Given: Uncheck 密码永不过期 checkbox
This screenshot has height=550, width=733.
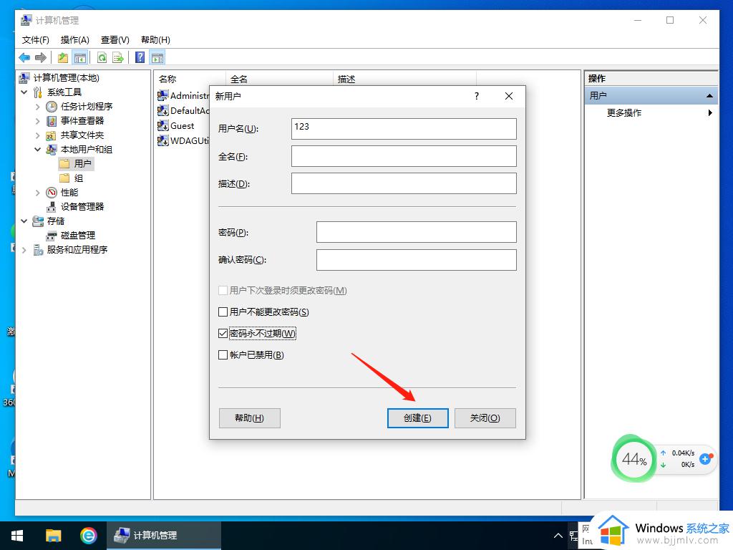Looking at the screenshot, I should coord(223,334).
